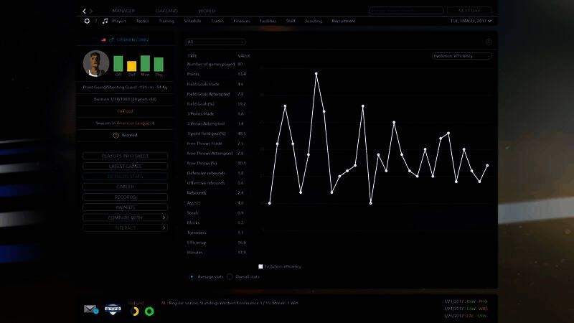Enable the Evolution efficiency checkbox

click(260, 266)
